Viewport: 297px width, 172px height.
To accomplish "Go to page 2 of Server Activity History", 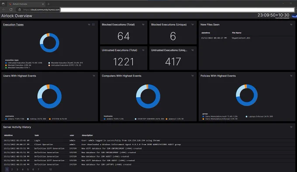I will pos(12,169).
